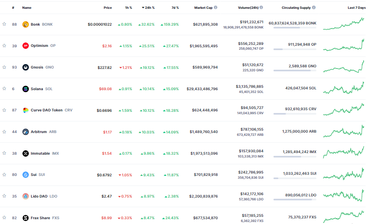Click Bonk circulating supply progress bar
This screenshot has height=224, width=368.
[x=295, y=28]
